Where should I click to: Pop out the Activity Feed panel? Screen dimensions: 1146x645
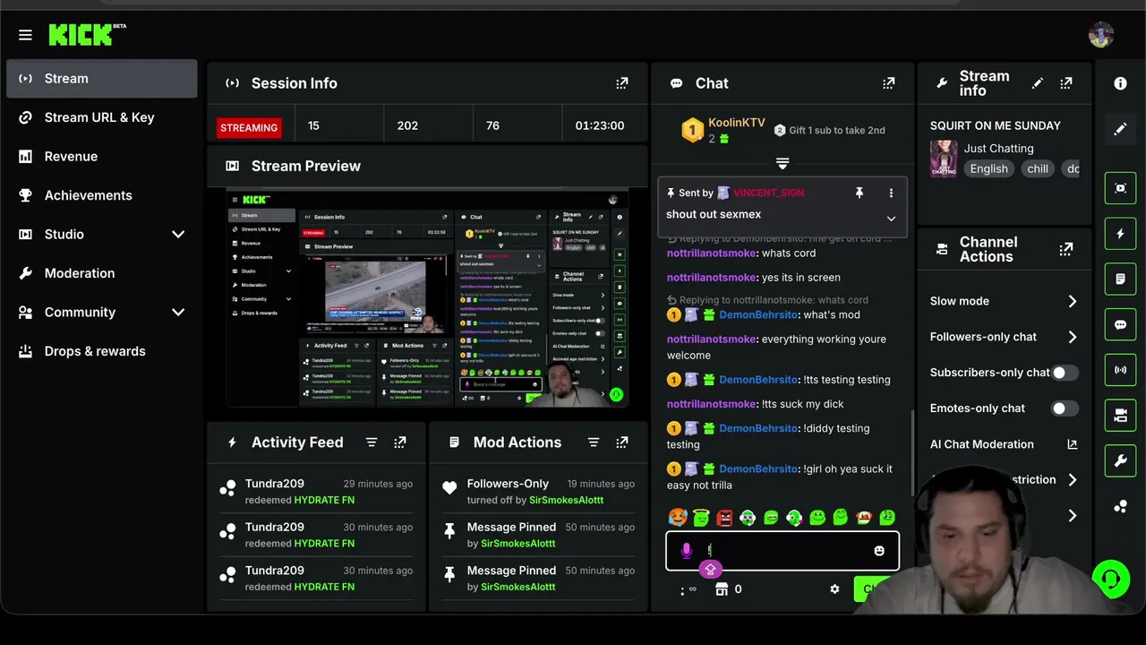tap(400, 443)
